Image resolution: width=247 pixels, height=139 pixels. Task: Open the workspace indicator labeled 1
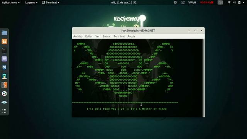[220, 2]
